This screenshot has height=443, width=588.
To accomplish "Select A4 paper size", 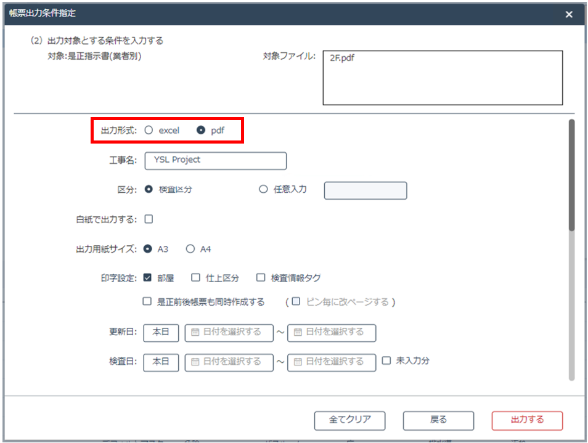I will point(190,249).
